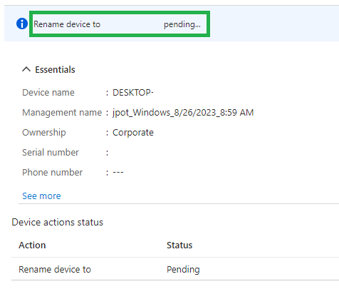Select the Phone number dashes value
Screen dimensions: 339x289
point(118,173)
